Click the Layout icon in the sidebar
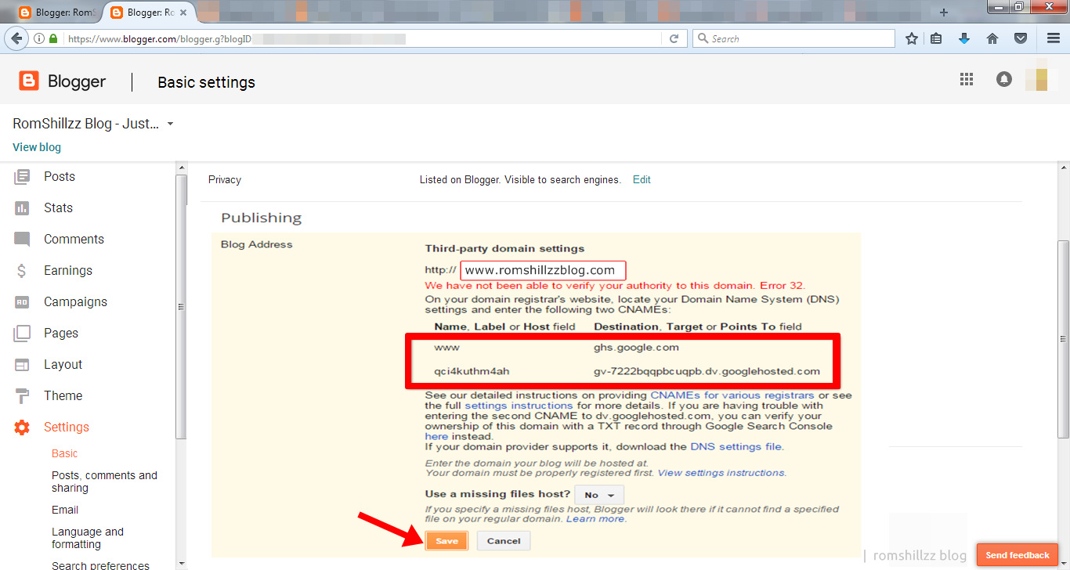The image size is (1070, 570). coord(22,365)
